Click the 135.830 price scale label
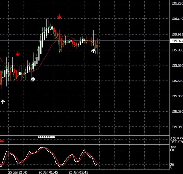Viewport: 183px width, 174px height. click(x=177, y=50)
